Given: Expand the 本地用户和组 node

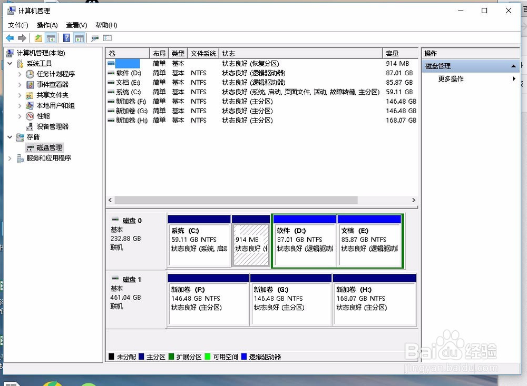Looking at the screenshot, I should (x=20, y=105).
